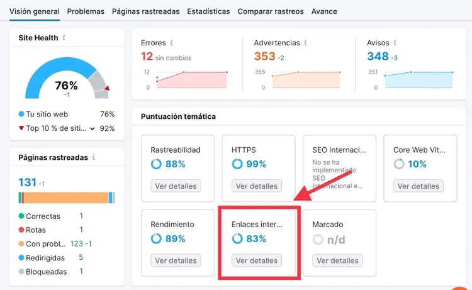This screenshot has width=472, height=290.
Task: Click the orange segment of crawled pages bar
Action: click(x=66, y=198)
